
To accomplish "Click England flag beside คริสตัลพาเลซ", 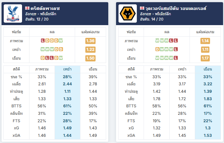I will pos(27,8).
